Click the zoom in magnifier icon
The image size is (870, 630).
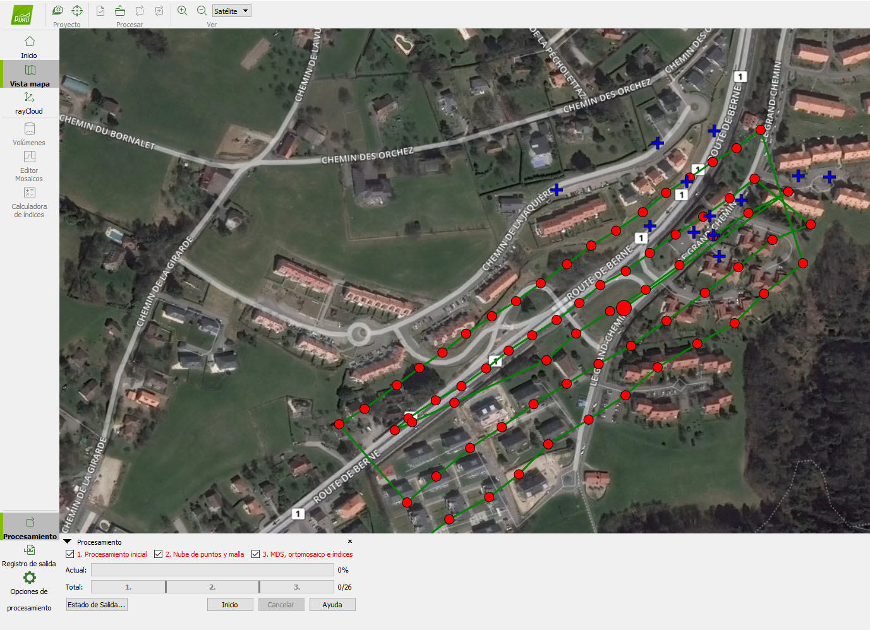click(183, 11)
